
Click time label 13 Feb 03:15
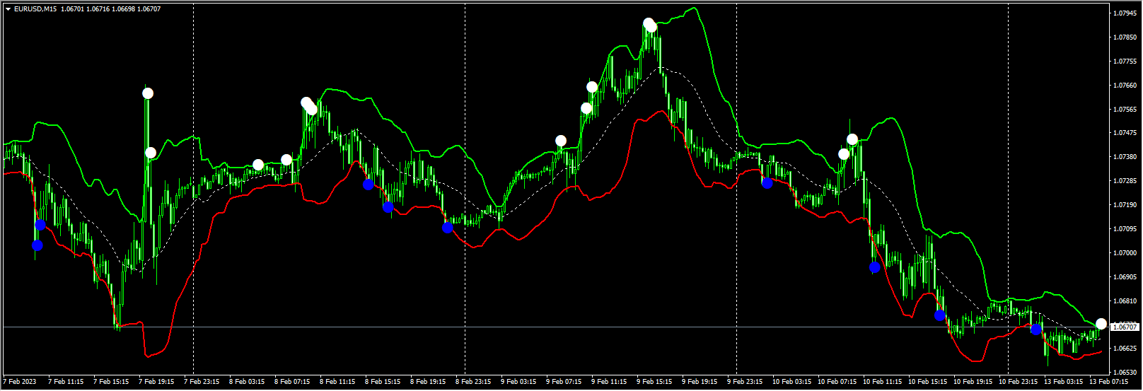point(1063,382)
